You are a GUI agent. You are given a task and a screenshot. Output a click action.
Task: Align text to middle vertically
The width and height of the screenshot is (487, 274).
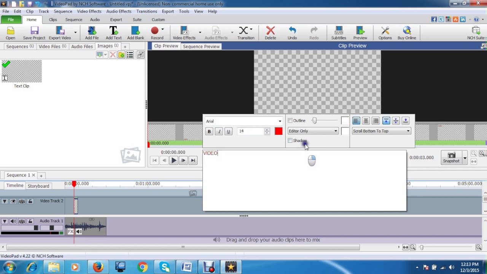[x=396, y=121]
